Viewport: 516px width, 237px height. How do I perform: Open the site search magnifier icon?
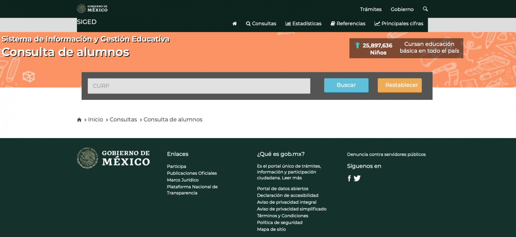(x=425, y=9)
